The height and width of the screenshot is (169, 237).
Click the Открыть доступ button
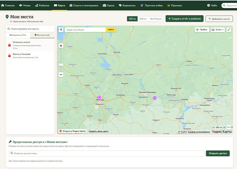(x=218, y=153)
